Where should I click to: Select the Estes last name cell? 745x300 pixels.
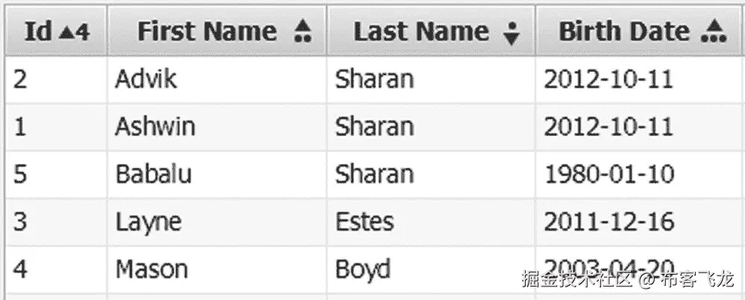click(x=431, y=222)
